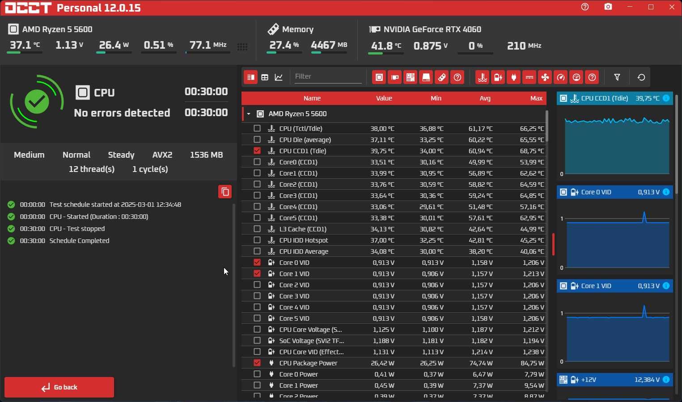This screenshot has height=402, width=682.
Task: Toggle storage drive filter icon
Action: (426, 77)
